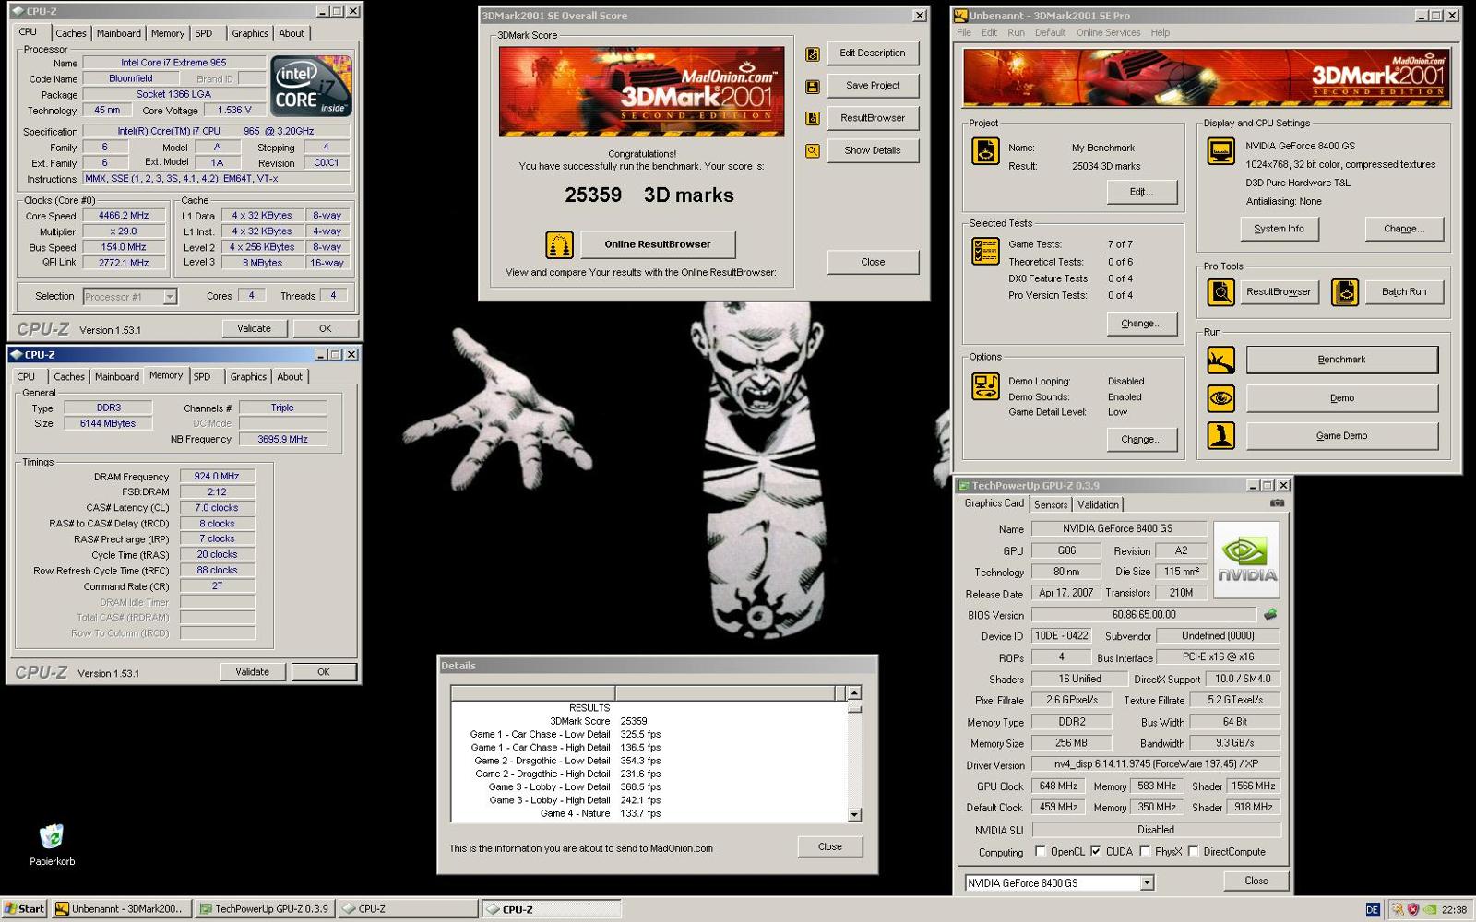The height and width of the screenshot is (922, 1476).
Task: Click the BIOS save chip icon in GPU-Z
Action: 1270,614
